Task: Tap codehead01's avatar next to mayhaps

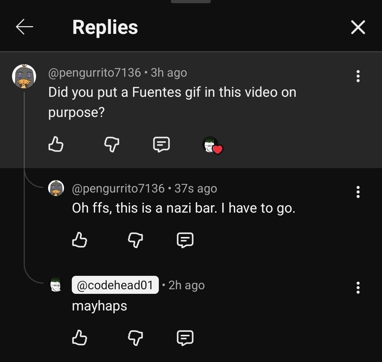Action: [56, 285]
